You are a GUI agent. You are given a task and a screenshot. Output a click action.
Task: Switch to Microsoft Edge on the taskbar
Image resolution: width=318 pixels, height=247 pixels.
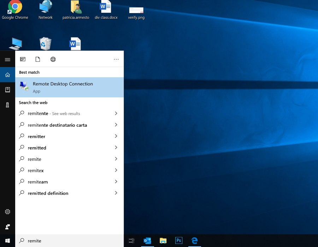point(194,241)
